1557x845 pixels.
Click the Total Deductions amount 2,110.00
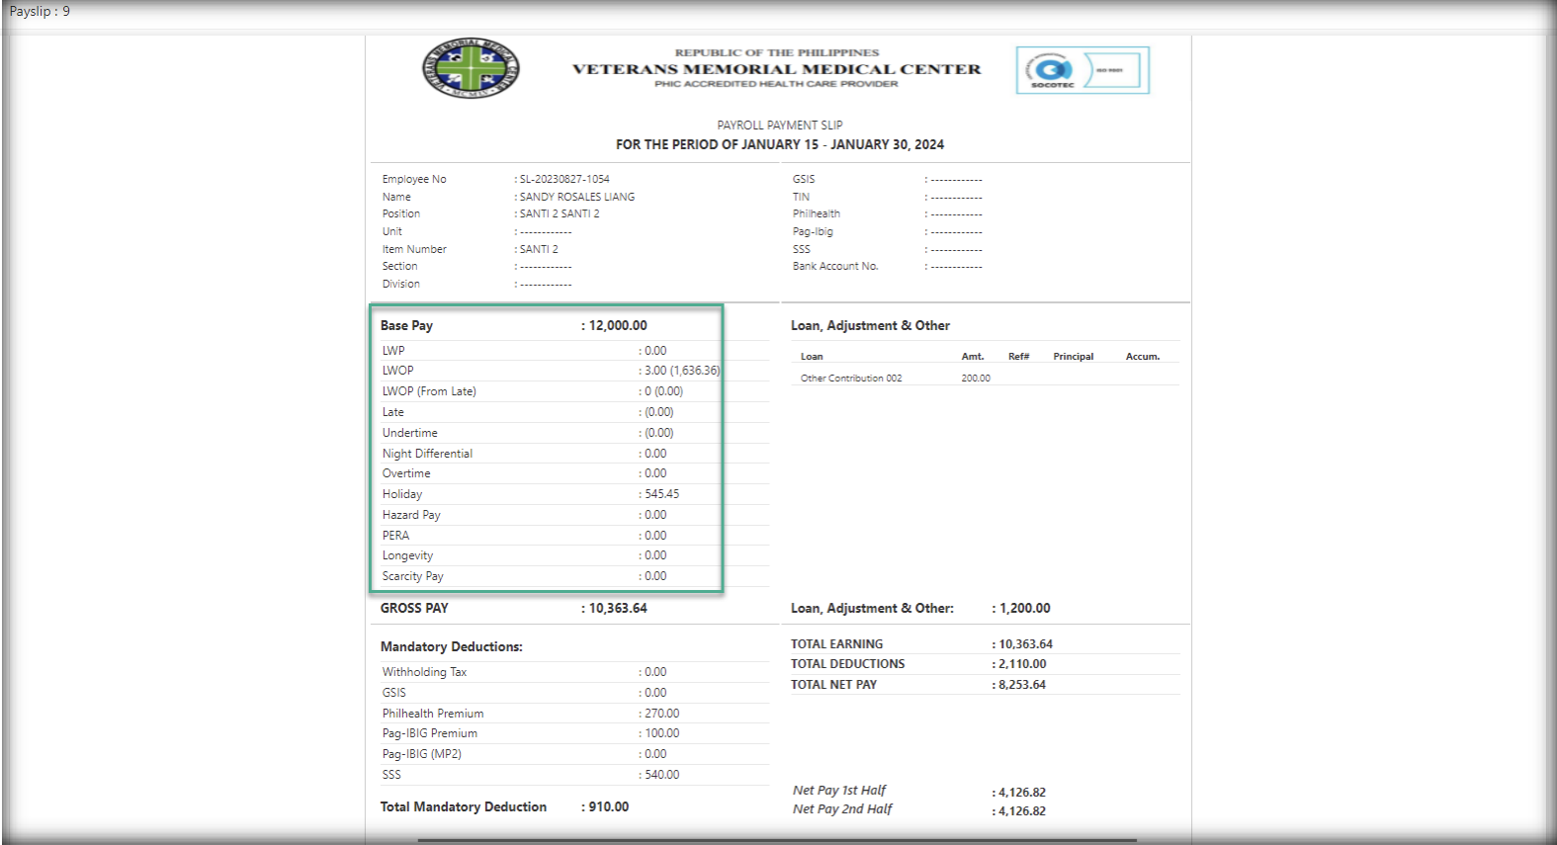1021,664
